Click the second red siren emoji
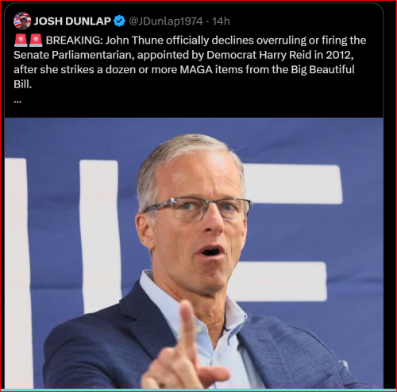Image resolution: width=397 pixels, height=392 pixels. (x=36, y=41)
